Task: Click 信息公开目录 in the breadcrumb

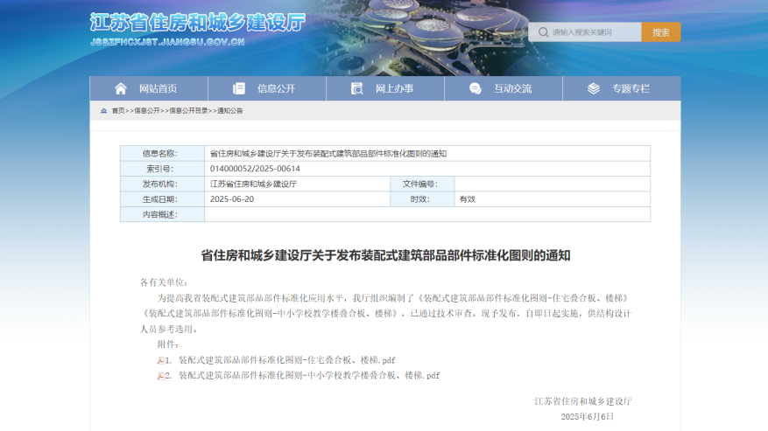Action: (188, 111)
